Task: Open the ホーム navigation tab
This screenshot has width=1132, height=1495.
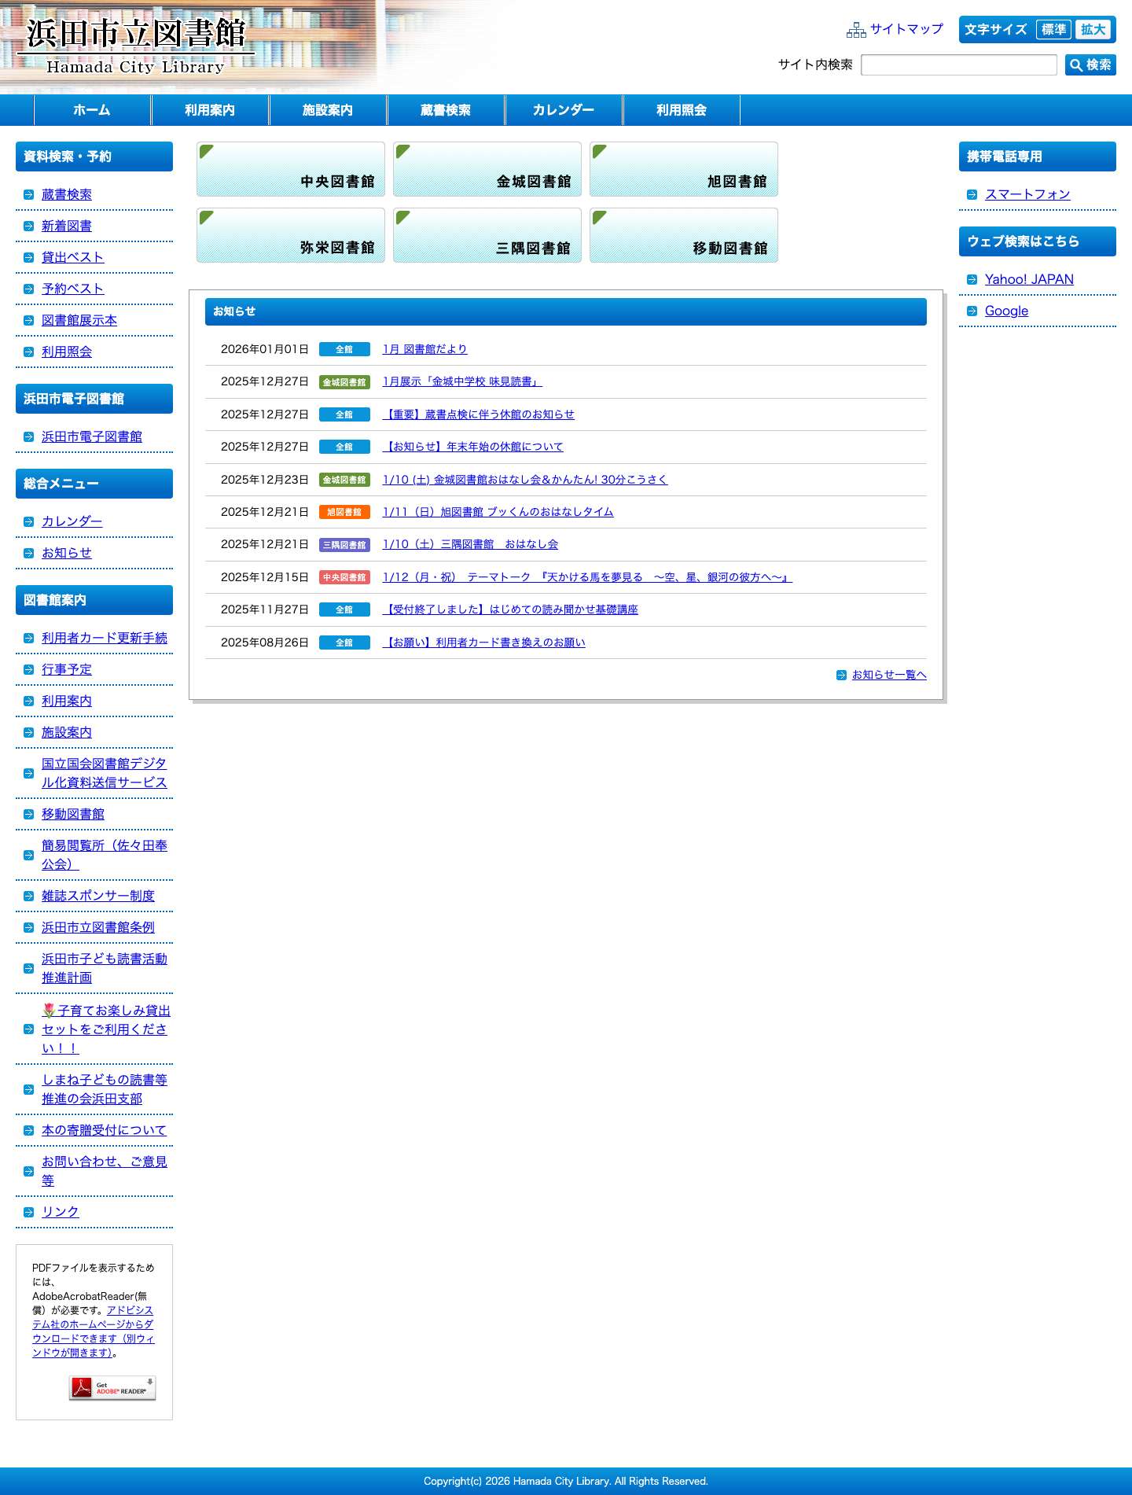Action: click(x=92, y=110)
